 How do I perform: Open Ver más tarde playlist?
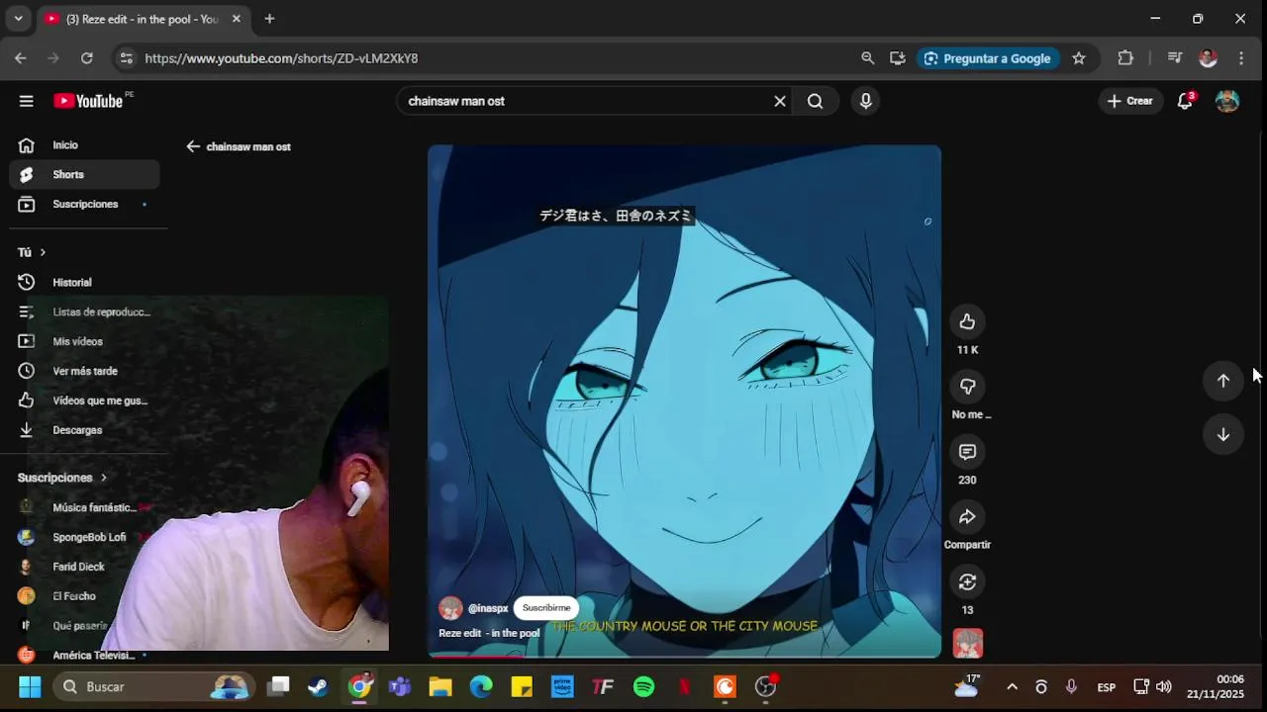point(84,372)
